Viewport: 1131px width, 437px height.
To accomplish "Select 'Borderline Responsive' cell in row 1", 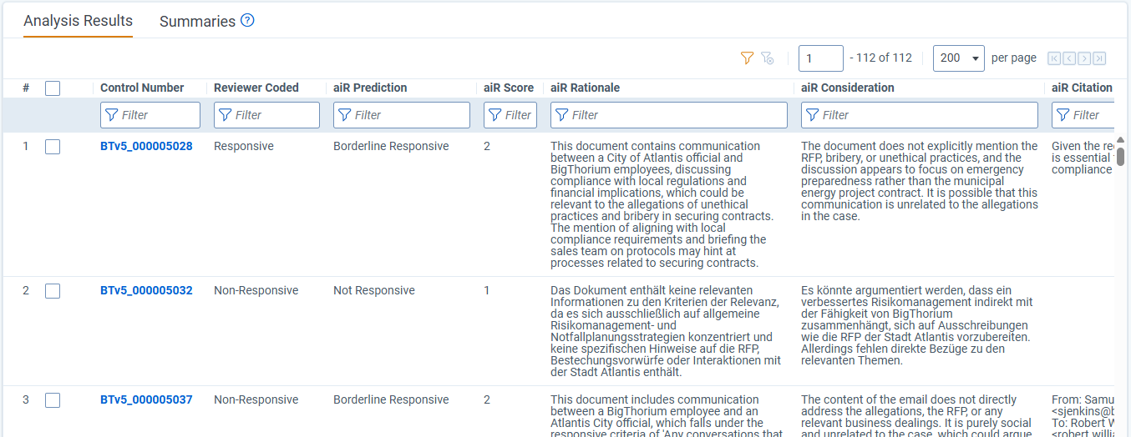I will pos(391,146).
